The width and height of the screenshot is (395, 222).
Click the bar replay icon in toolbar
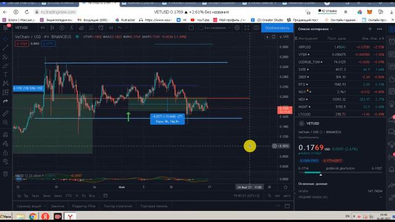111,28
